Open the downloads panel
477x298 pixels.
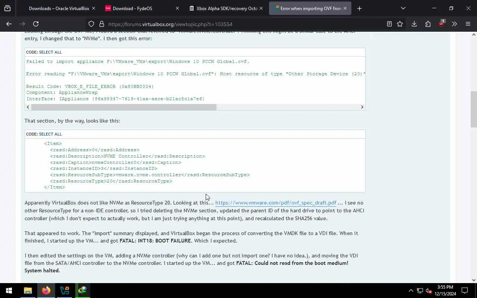pos(414,24)
